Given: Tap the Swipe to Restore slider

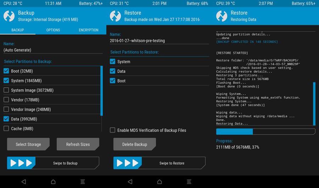Looking at the screenshot, I should tap(159, 163).
